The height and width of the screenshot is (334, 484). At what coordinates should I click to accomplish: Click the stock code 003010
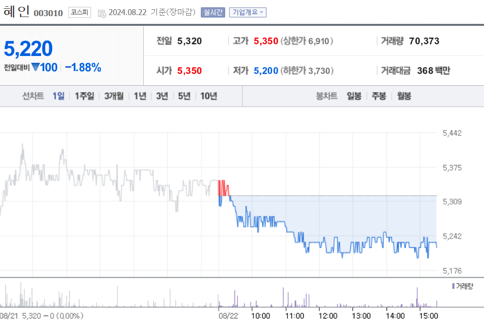click(x=48, y=13)
